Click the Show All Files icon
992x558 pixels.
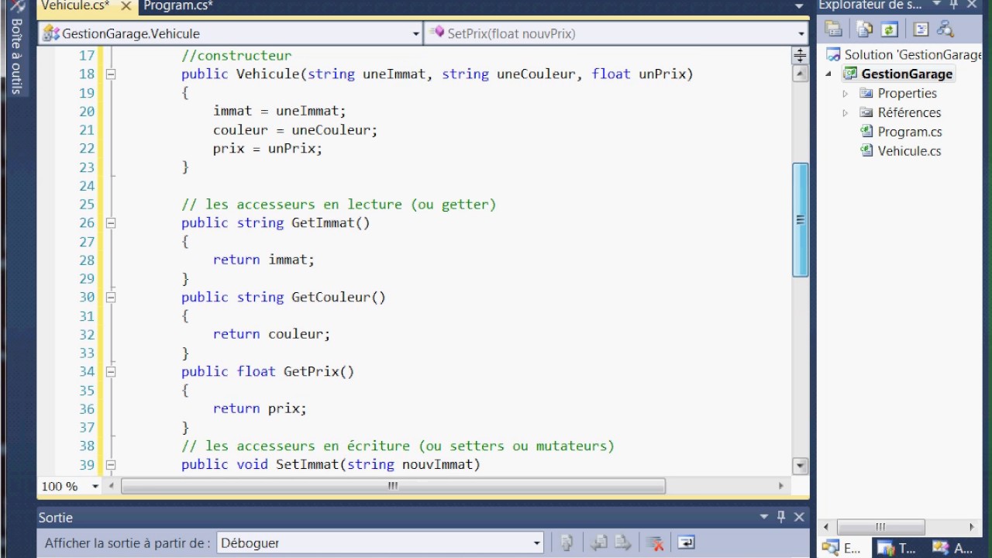click(864, 29)
